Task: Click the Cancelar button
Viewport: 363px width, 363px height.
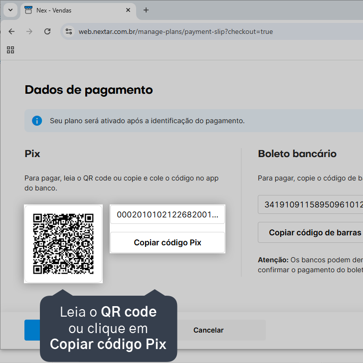Action: pyautogui.click(x=208, y=330)
